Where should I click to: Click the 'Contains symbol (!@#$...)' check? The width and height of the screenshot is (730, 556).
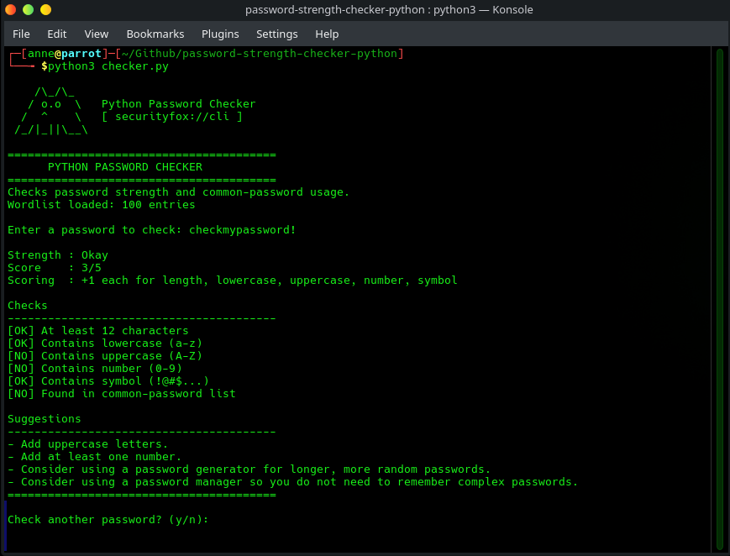point(108,381)
